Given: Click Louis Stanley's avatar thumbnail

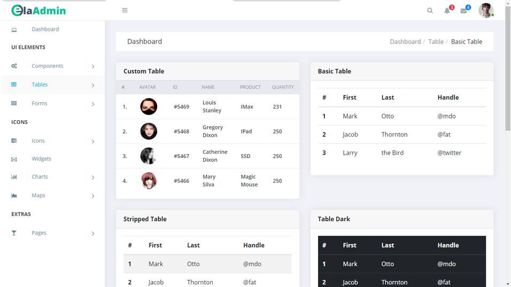Looking at the screenshot, I should (x=149, y=106).
